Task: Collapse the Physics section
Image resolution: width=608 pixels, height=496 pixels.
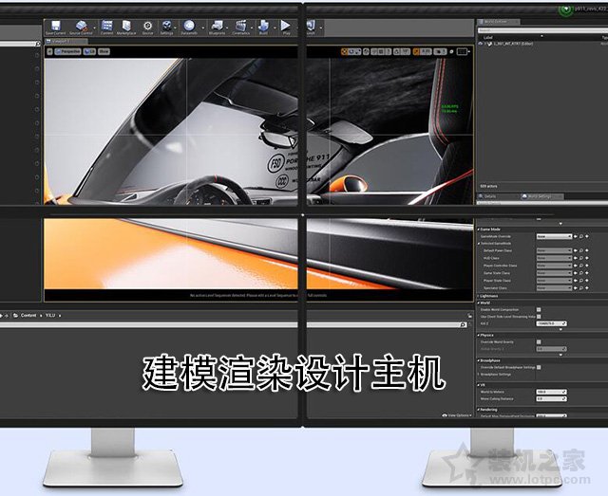Action: [479, 335]
